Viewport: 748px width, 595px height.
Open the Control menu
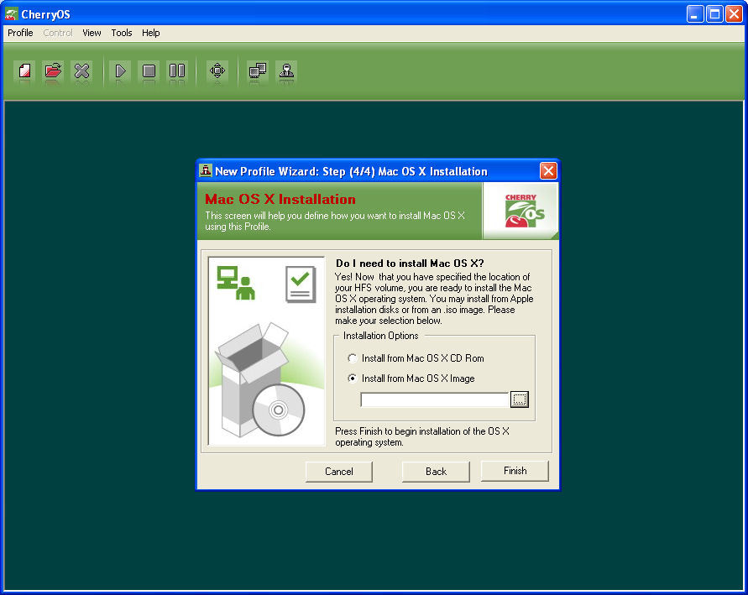58,33
